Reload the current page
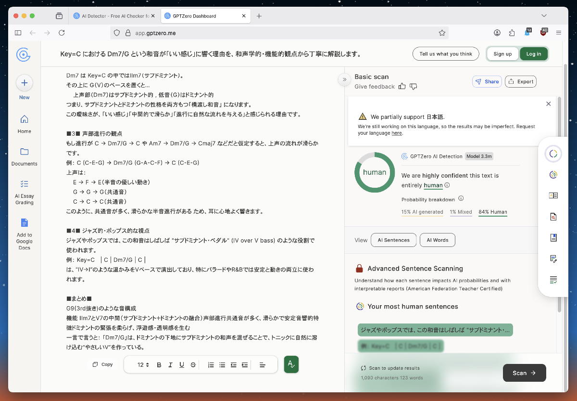This screenshot has width=577, height=401. pos(62,33)
